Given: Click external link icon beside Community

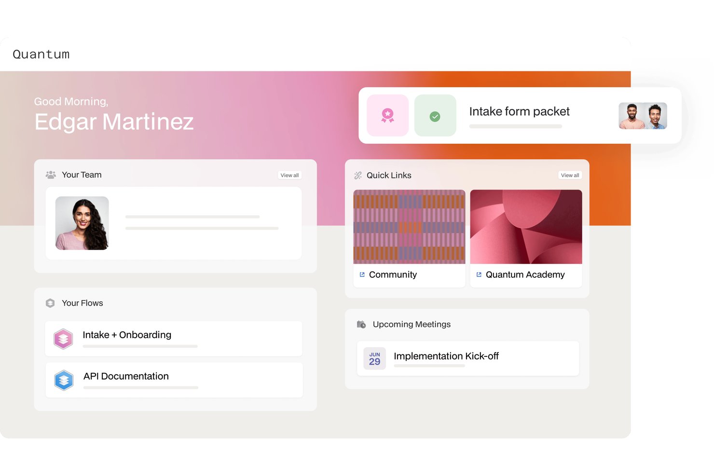Looking at the screenshot, I should [362, 274].
